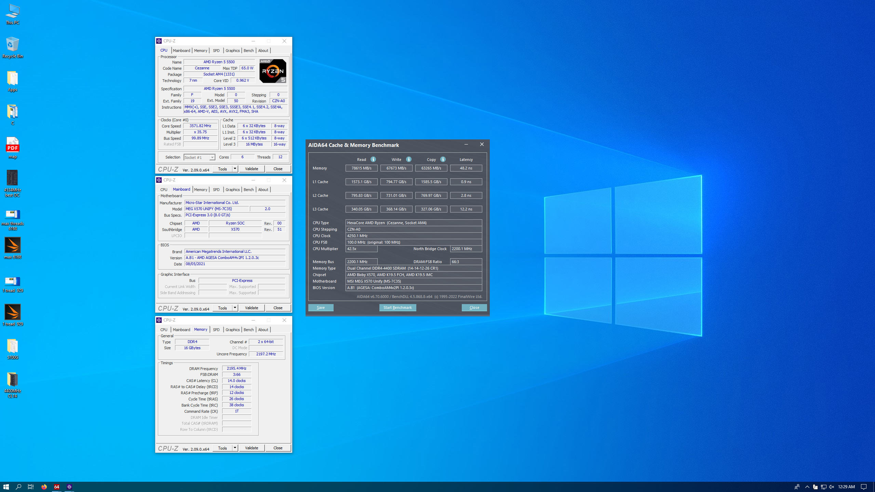
Task: Click the Windows Start button
Action: click(x=6, y=487)
